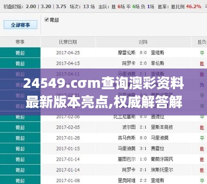Click 2:0 score of 阿罗卡 match
This screenshot has height=184, width=207.
tap(143, 63)
